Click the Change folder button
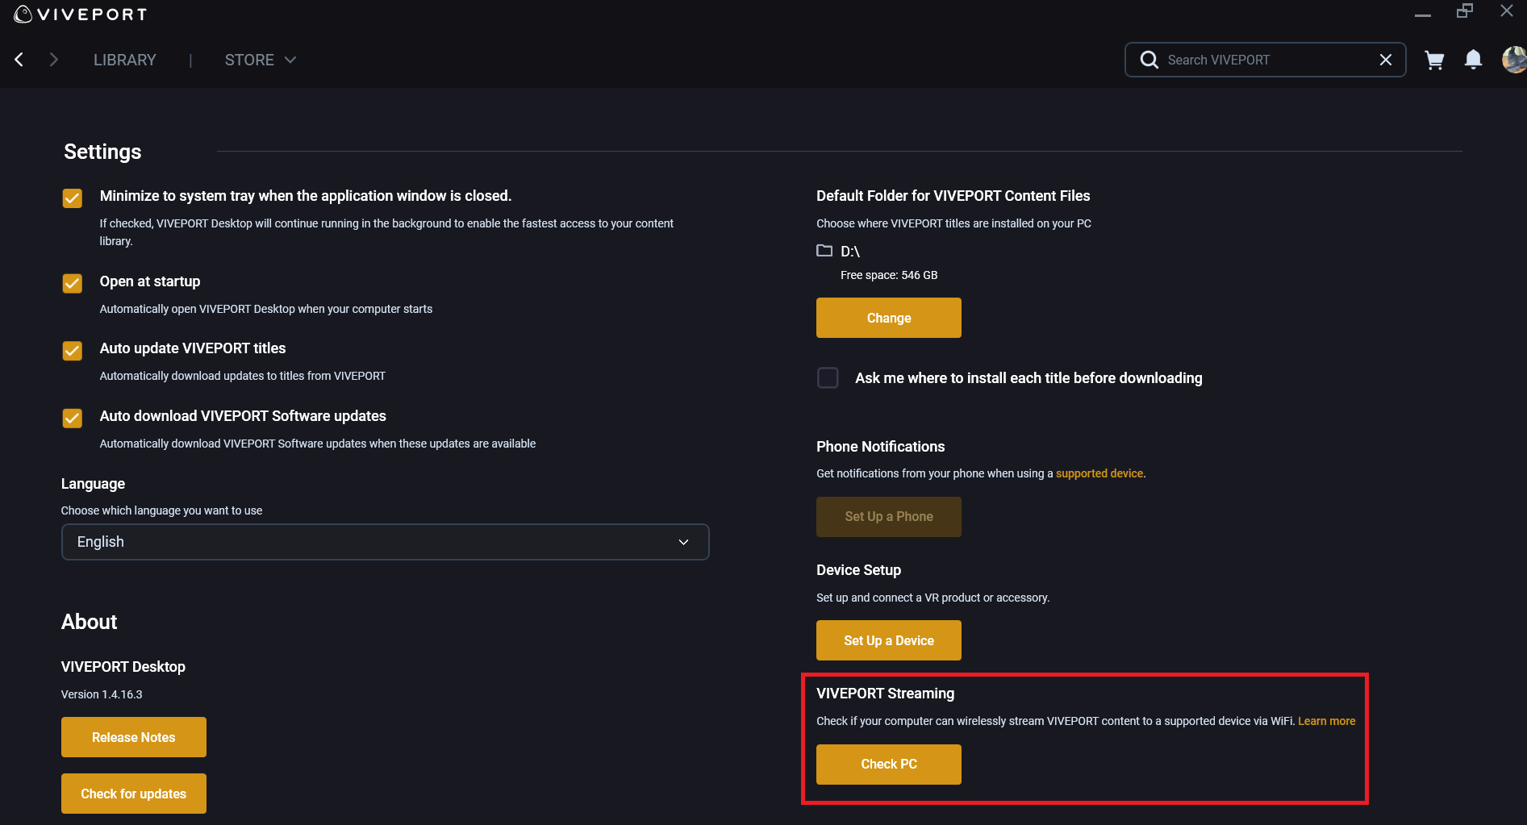This screenshot has width=1527, height=825. point(889,318)
